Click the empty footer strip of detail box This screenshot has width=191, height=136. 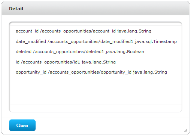(x=95, y=108)
